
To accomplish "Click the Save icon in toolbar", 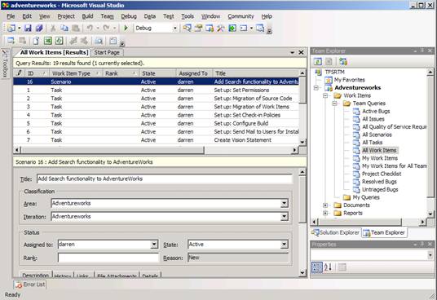I will 28,29.
